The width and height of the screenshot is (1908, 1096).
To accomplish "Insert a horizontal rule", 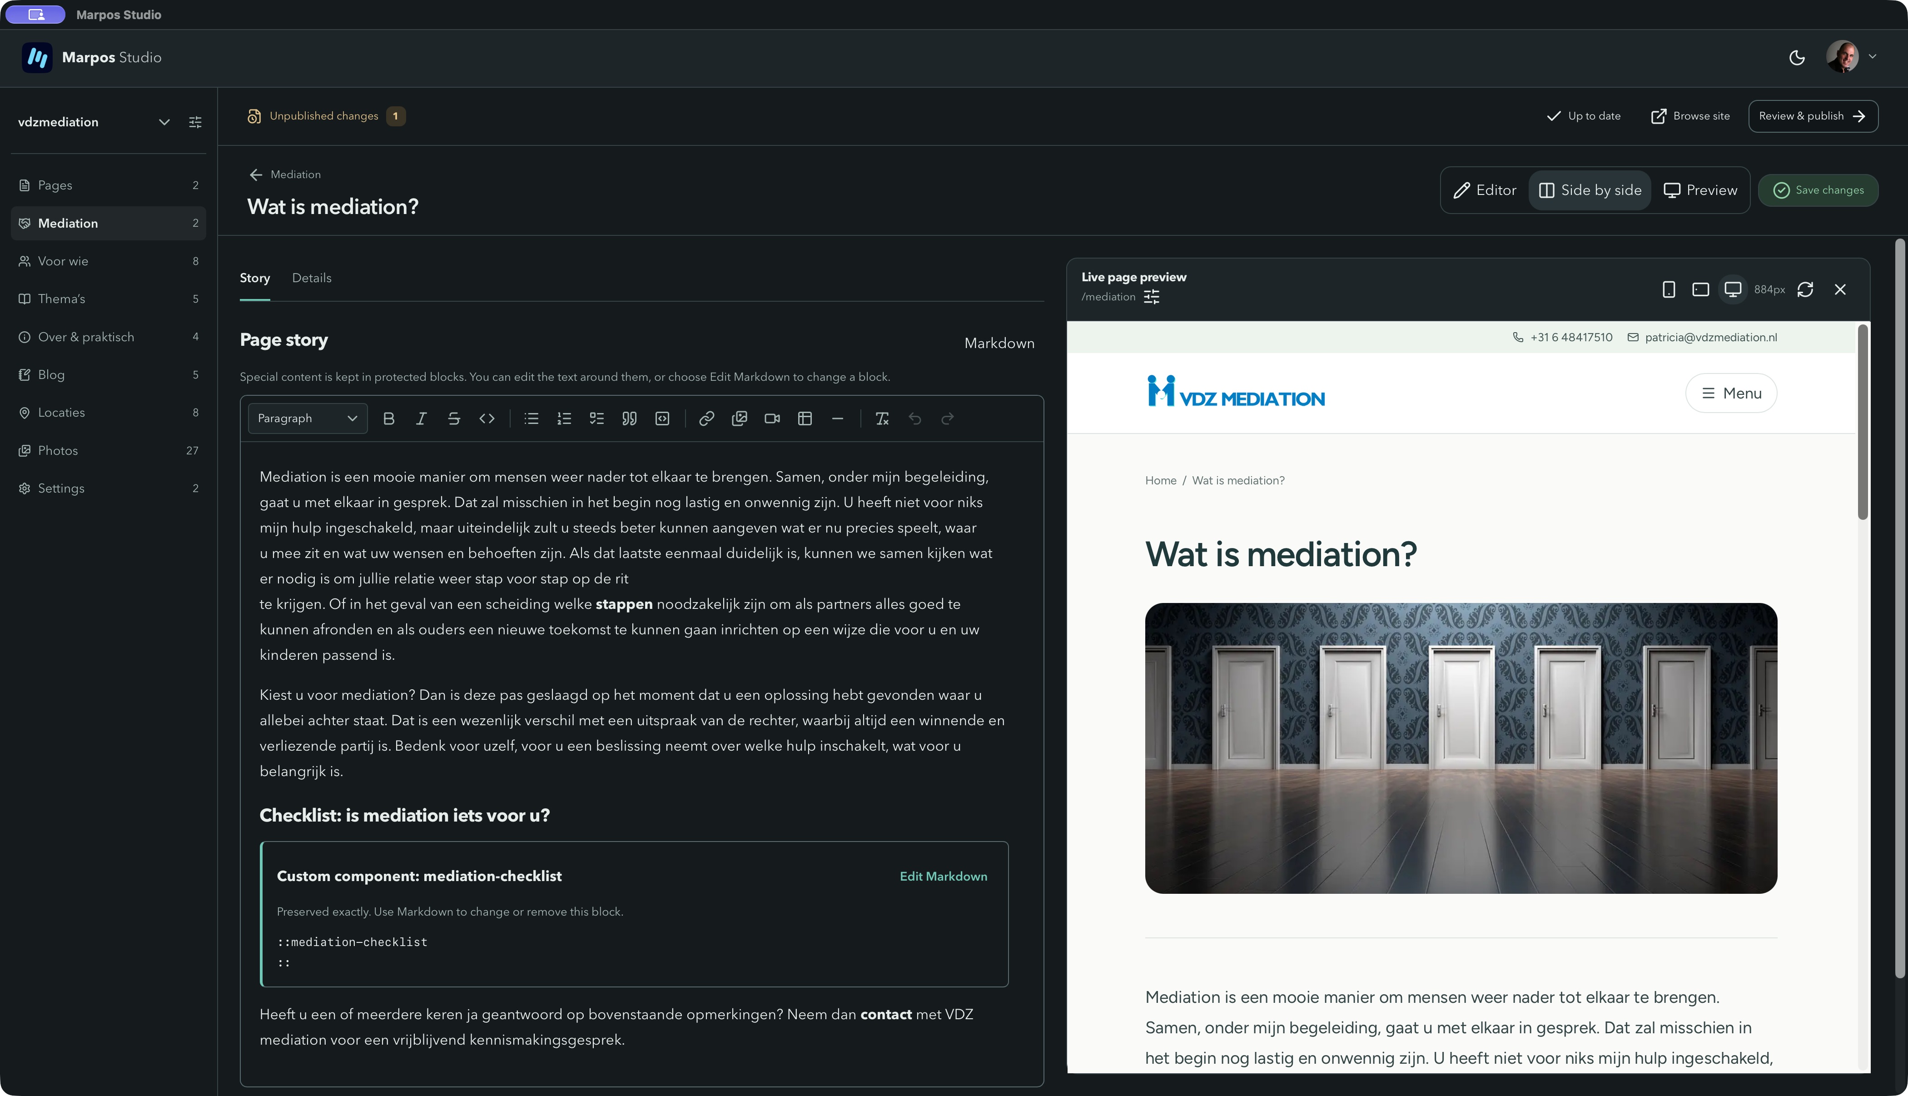I will [837, 418].
